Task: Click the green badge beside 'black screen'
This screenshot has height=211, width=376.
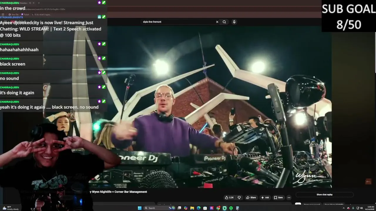Action: tap(104, 58)
